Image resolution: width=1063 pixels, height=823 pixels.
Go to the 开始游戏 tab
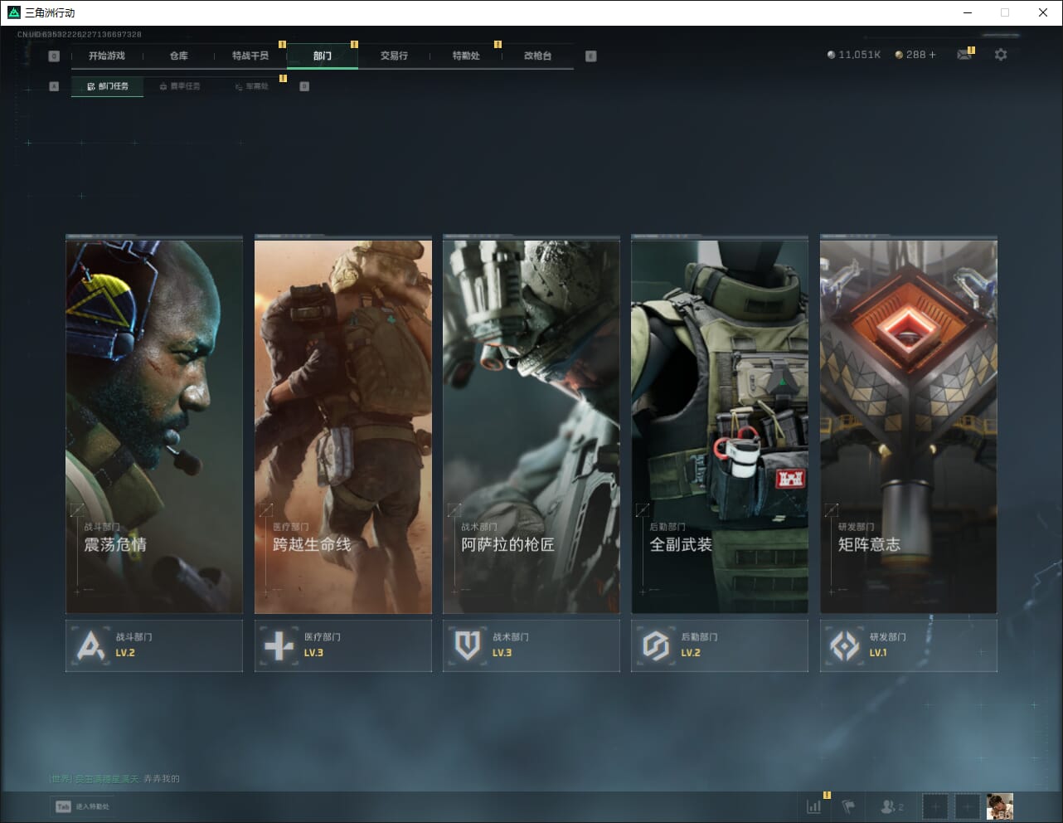click(107, 56)
